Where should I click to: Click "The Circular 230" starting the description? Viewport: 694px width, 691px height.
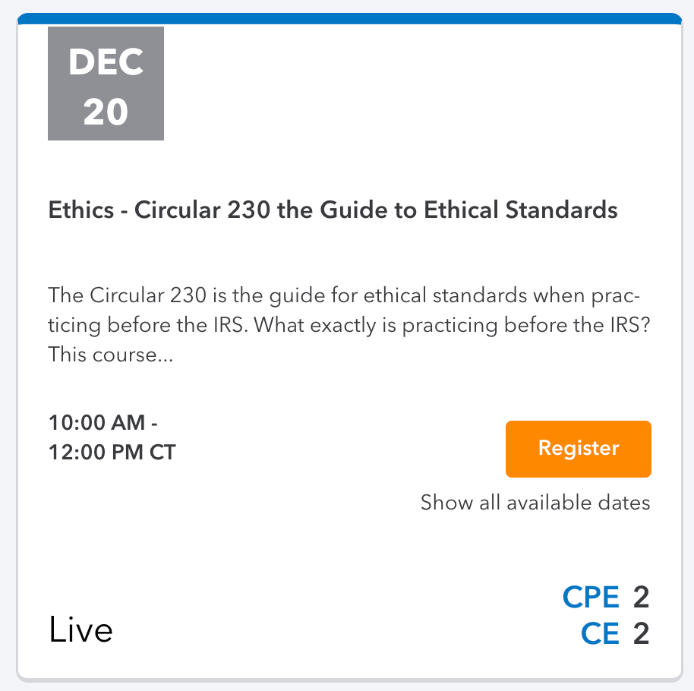(x=108, y=295)
